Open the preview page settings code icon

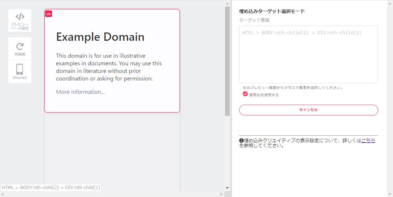pyautogui.click(x=20, y=17)
